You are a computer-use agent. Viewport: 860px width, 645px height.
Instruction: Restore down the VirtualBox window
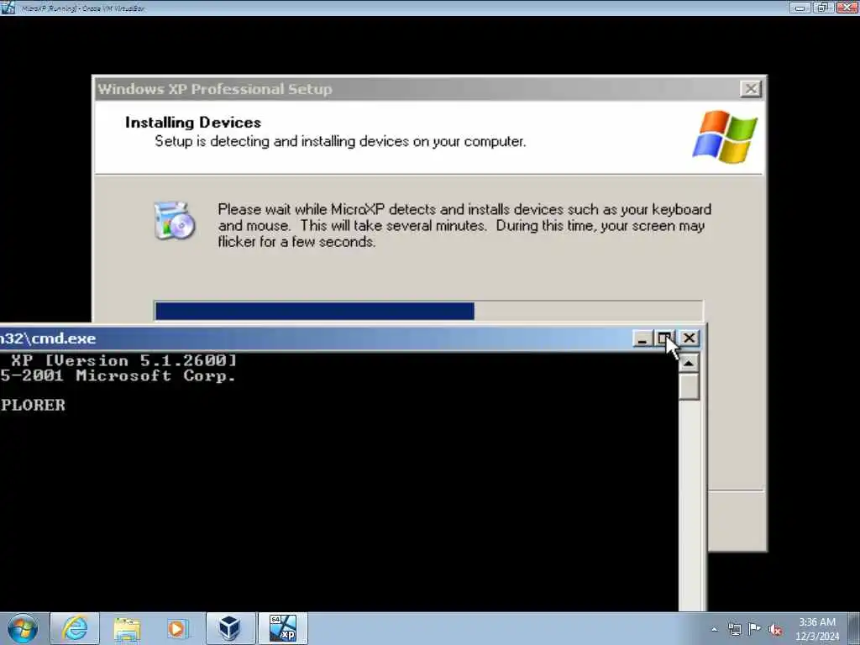(823, 8)
